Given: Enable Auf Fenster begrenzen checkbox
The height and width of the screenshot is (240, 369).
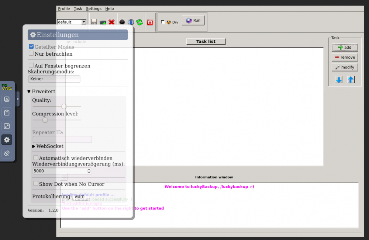Looking at the screenshot, I should pyautogui.click(x=31, y=65).
